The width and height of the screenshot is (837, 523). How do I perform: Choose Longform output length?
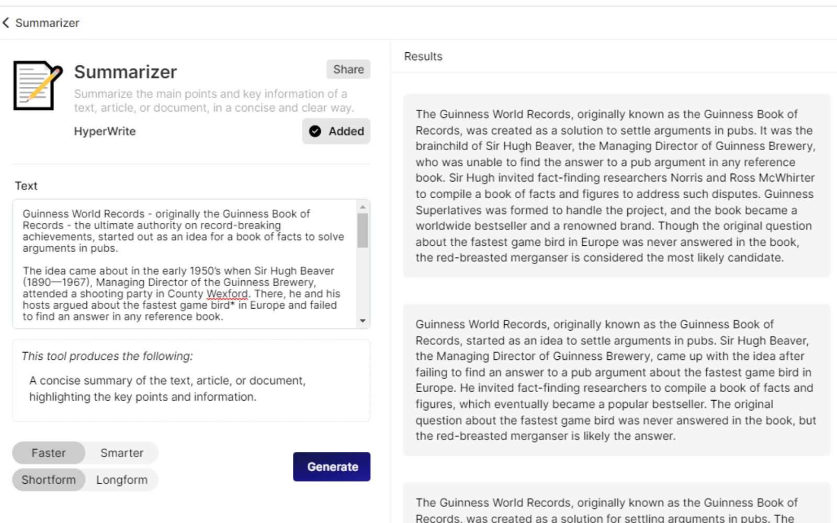[x=122, y=480]
